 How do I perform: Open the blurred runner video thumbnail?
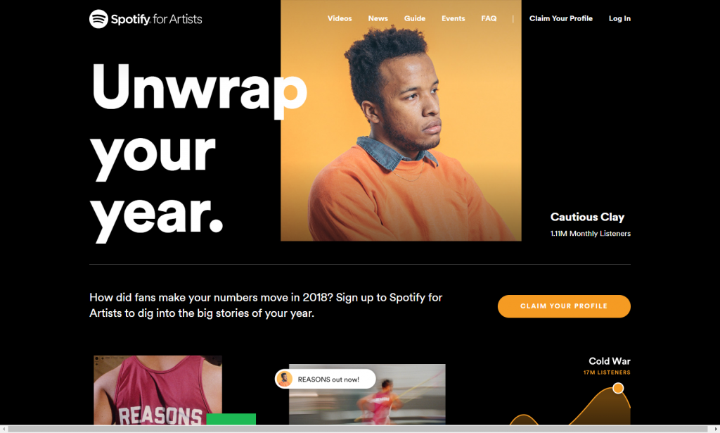pos(367,395)
